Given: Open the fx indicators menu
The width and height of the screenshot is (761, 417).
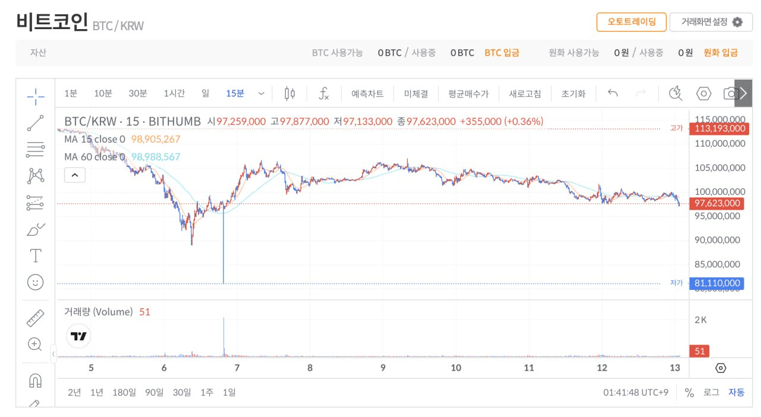Looking at the screenshot, I should [324, 93].
